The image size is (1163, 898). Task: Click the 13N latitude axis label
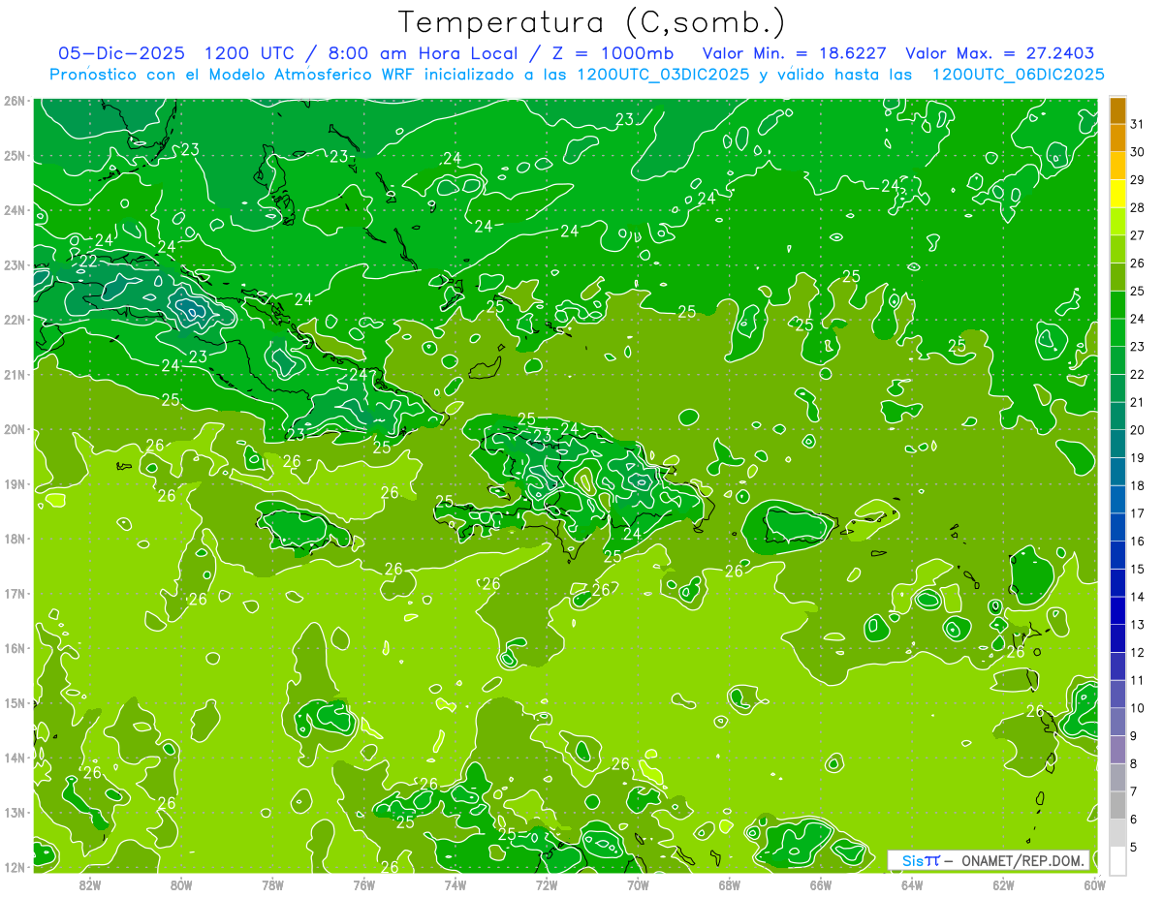15,812
